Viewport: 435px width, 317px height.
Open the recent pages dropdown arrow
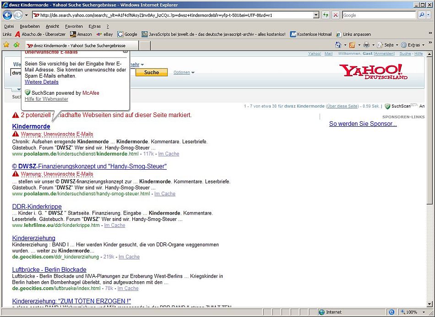point(27,15)
